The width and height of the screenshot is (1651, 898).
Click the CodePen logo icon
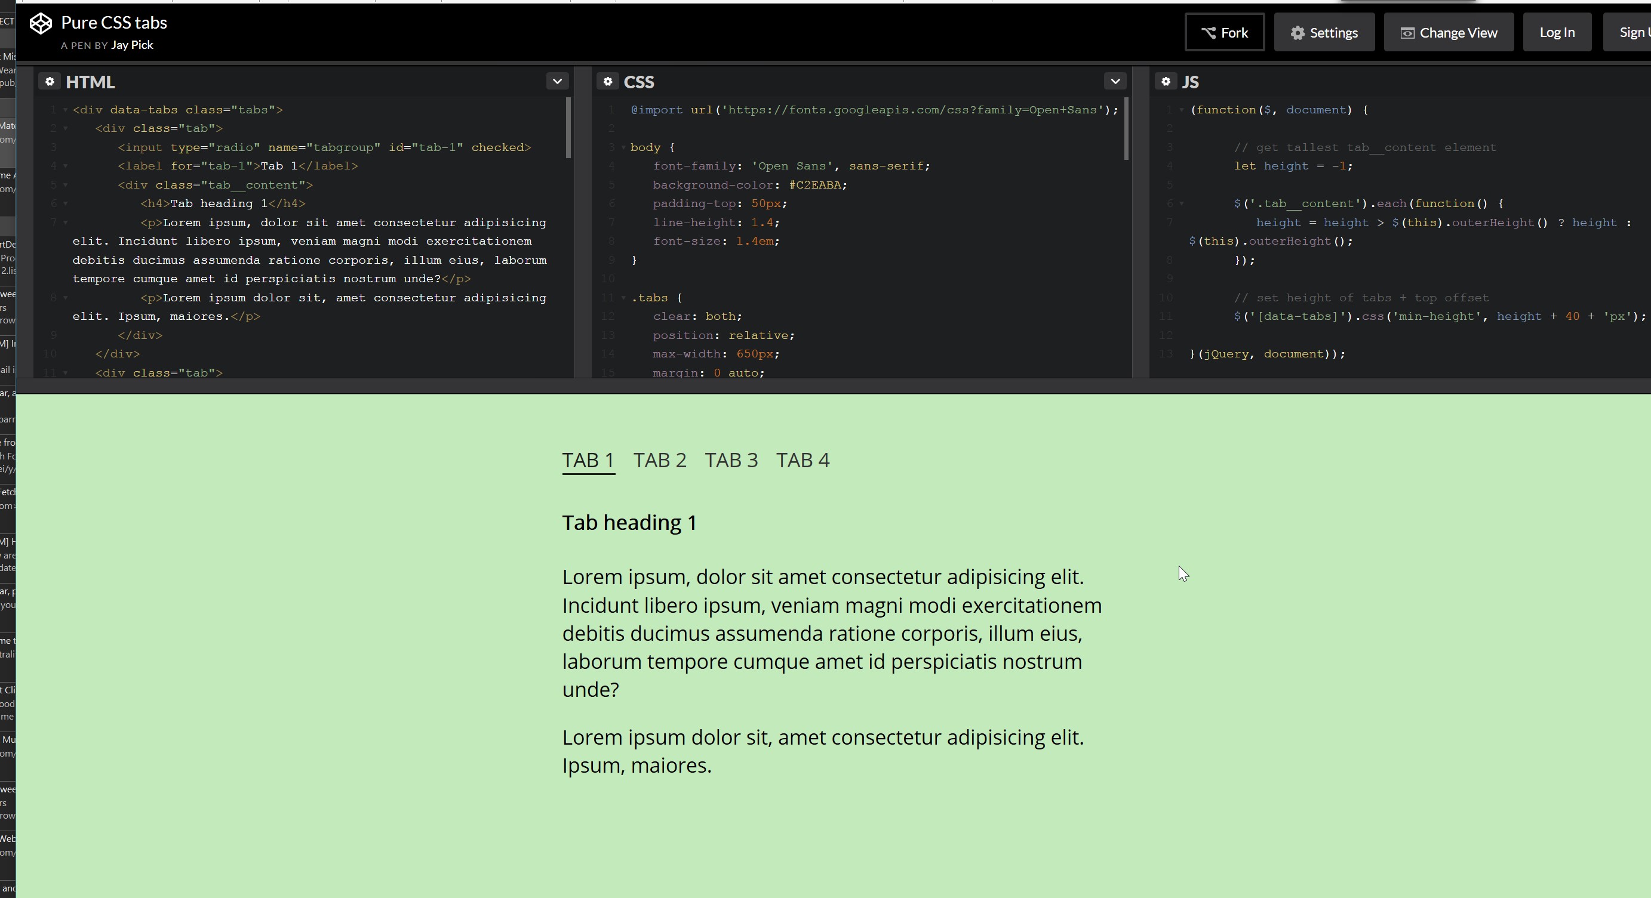tap(41, 24)
